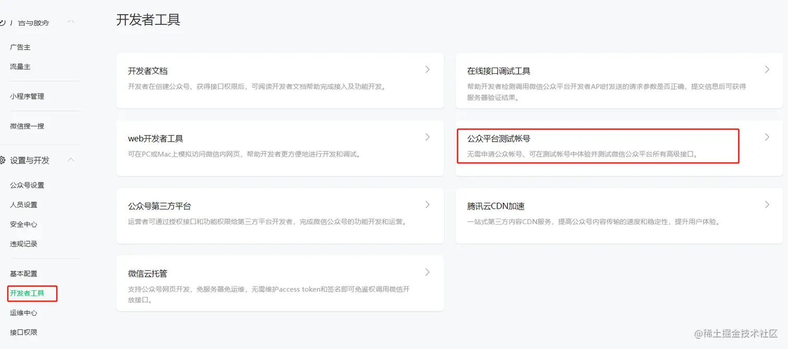Screen dimensions: 788x349
Task: Open 小程序管理 in the sidebar
Action: point(27,96)
